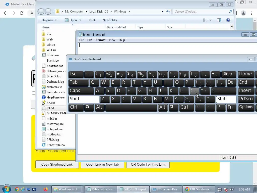Open Notepad View menu

point(112,40)
